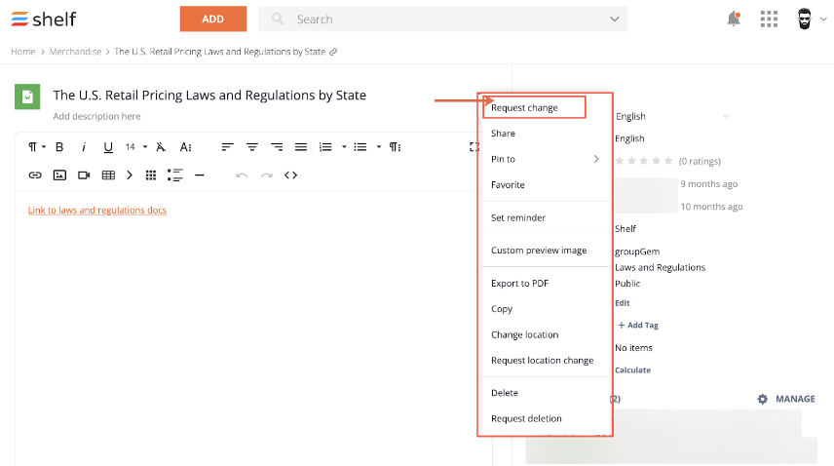Expand the search options dropdown

(615, 19)
